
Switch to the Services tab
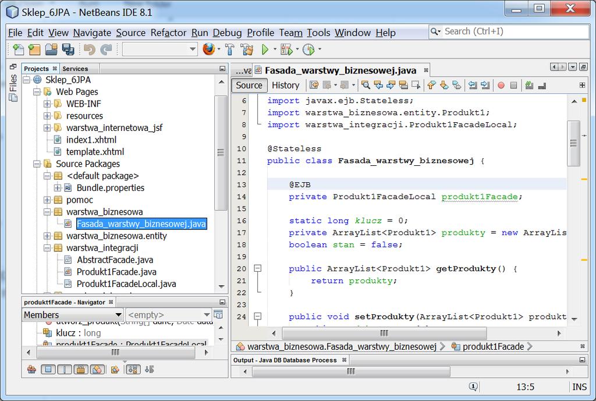(75, 69)
